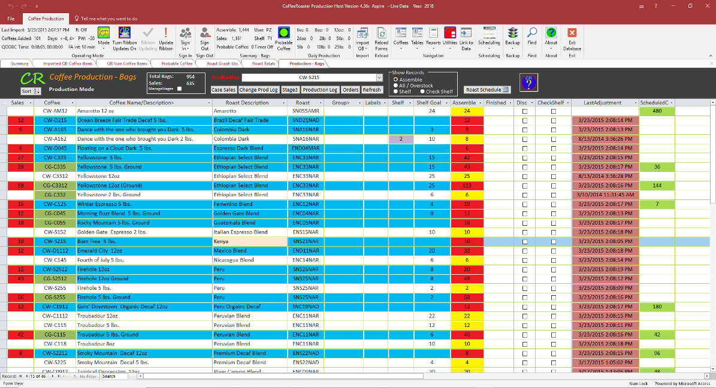Open the Help question mark in title bar
This screenshot has width=716, height=388.
[655, 6]
